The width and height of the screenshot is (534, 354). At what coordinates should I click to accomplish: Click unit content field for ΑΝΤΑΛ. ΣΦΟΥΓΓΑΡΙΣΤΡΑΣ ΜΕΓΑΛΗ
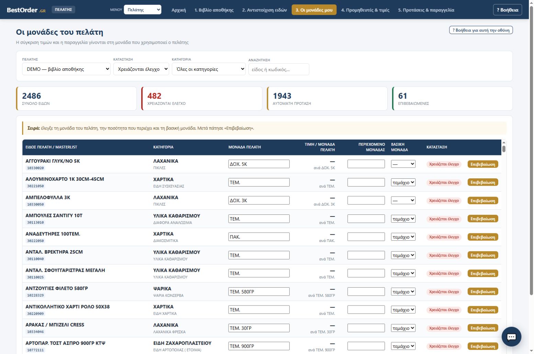[x=366, y=273]
